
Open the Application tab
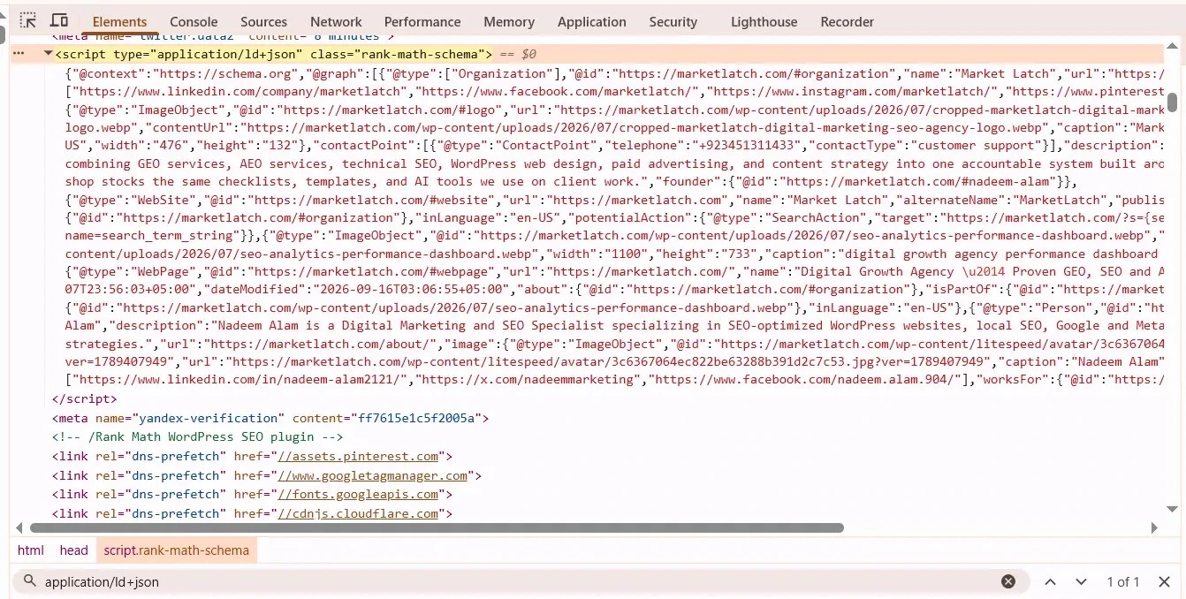click(x=591, y=21)
